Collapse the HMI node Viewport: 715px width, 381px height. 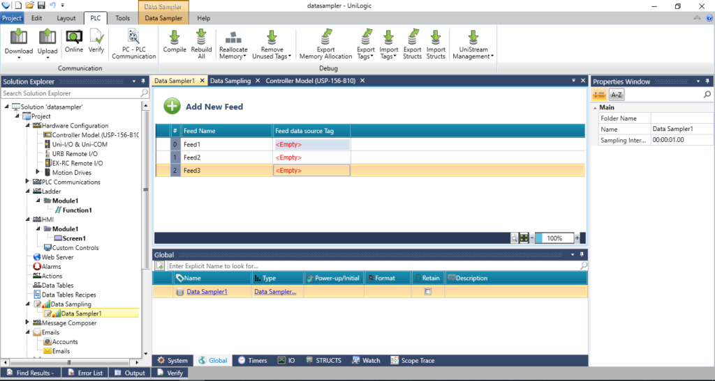point(27,219)
